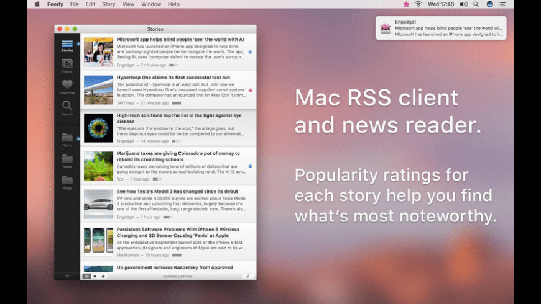Viewport: 541px width, 304px height.
Task: Add a feed with the plus button
Action: [67, 275]
